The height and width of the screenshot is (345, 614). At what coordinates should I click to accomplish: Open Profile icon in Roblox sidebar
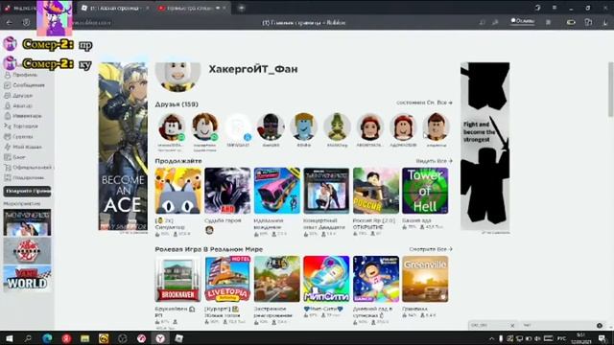coord(7,75)
